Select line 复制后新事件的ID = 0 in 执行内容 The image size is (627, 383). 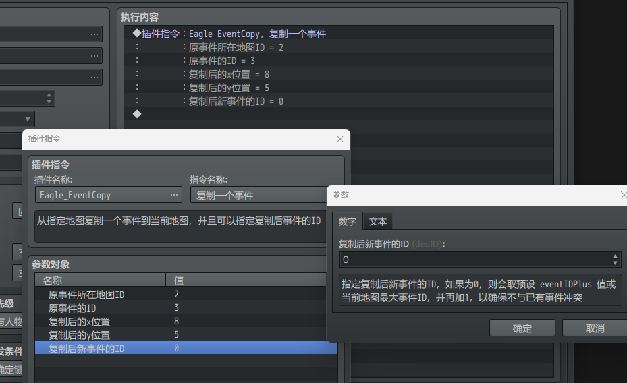(x=339, y=101)
